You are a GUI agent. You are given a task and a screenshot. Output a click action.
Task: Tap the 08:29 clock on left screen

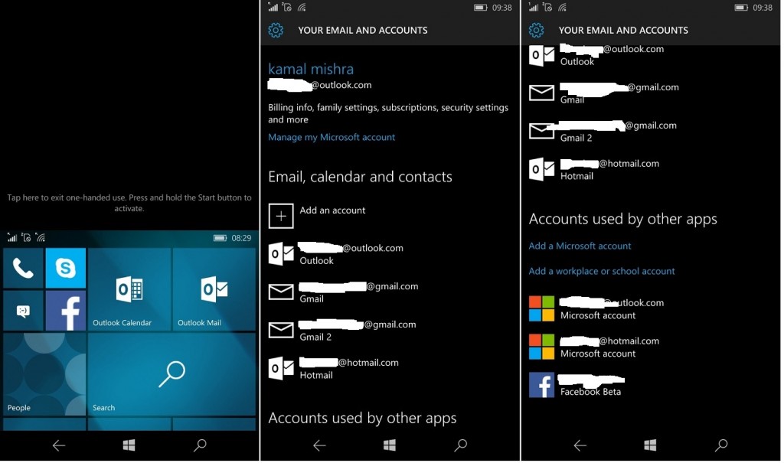coord(241,238)
